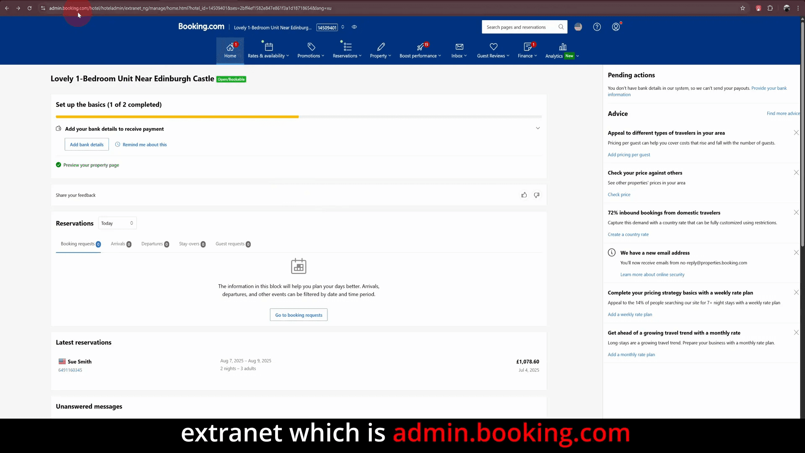This screenshot has height=453, width=805.
Task: Switch to the Arrivals tab
Action: [x=121, y=244]
